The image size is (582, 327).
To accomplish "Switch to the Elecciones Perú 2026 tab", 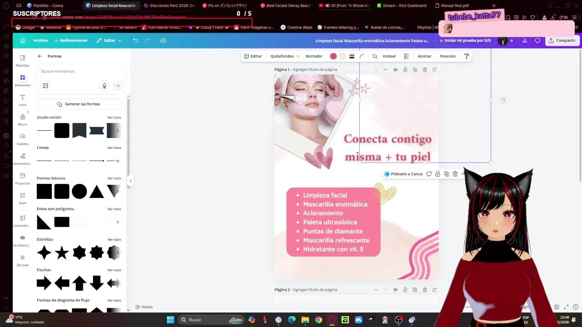I will point(169,5).
